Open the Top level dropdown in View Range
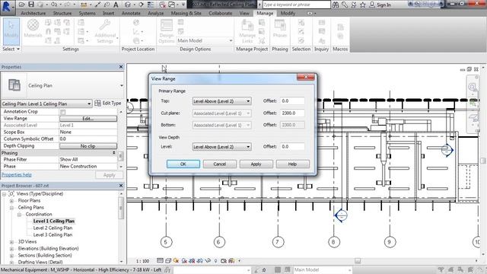The image size is (487, 274). [x=221, y=101]
